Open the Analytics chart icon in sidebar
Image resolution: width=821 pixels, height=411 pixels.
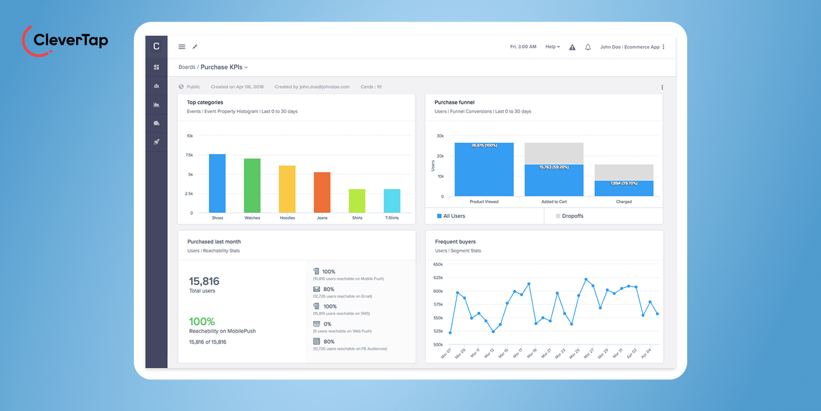(x=156, y=105)
